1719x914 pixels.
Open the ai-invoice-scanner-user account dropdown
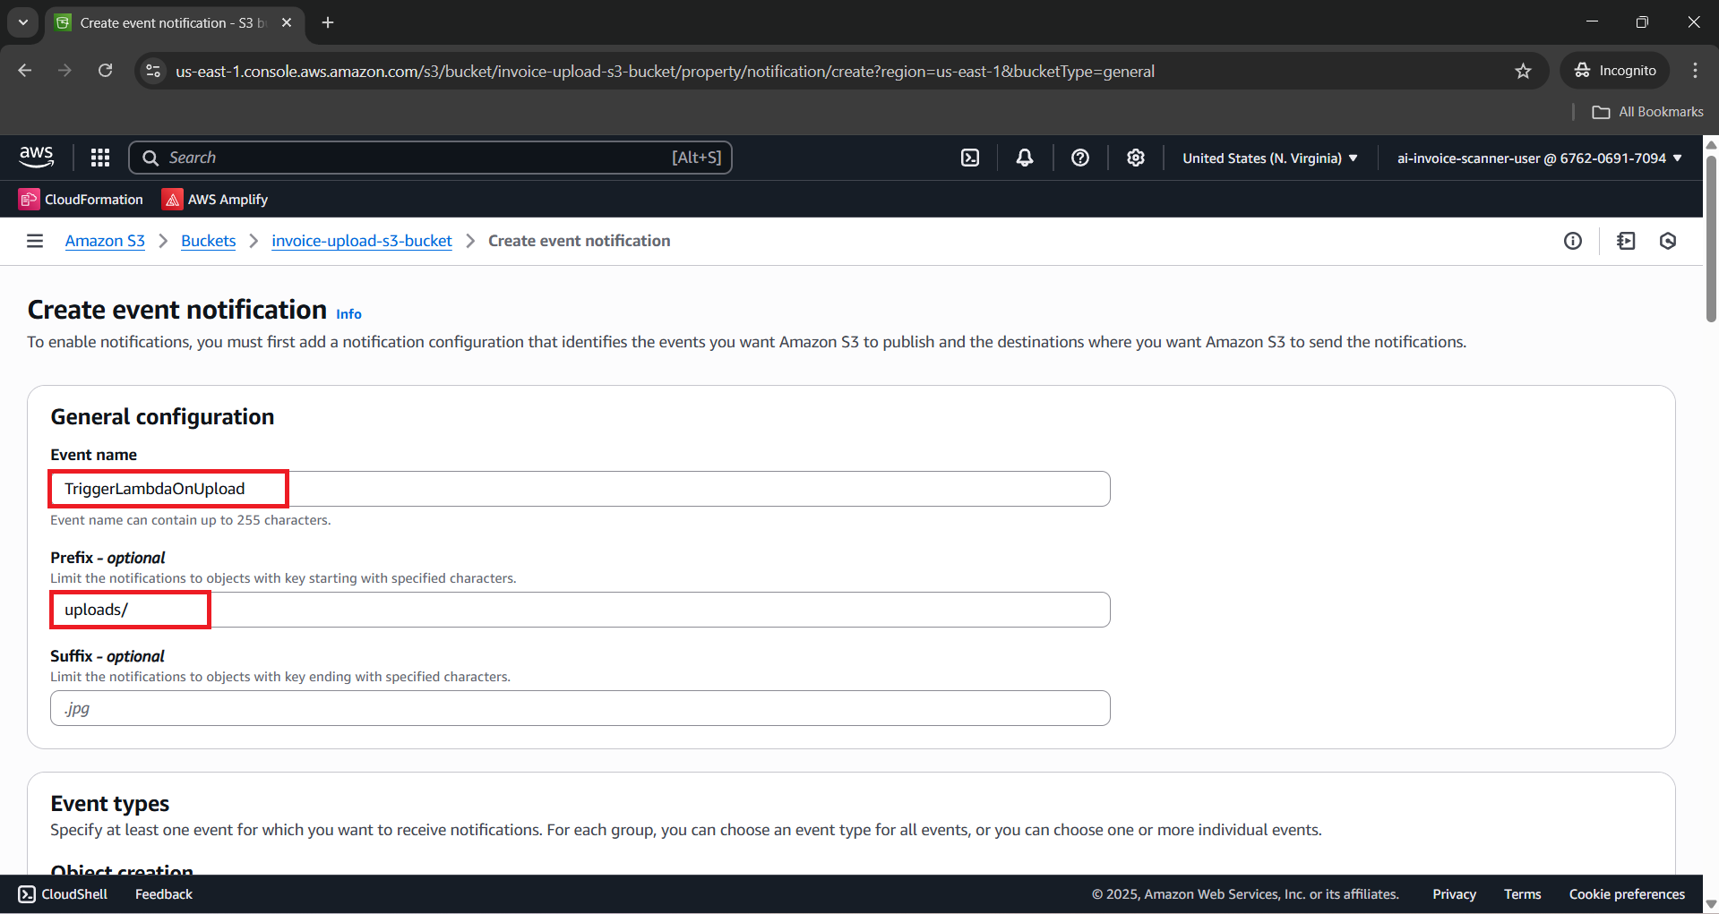[1539, 158]
